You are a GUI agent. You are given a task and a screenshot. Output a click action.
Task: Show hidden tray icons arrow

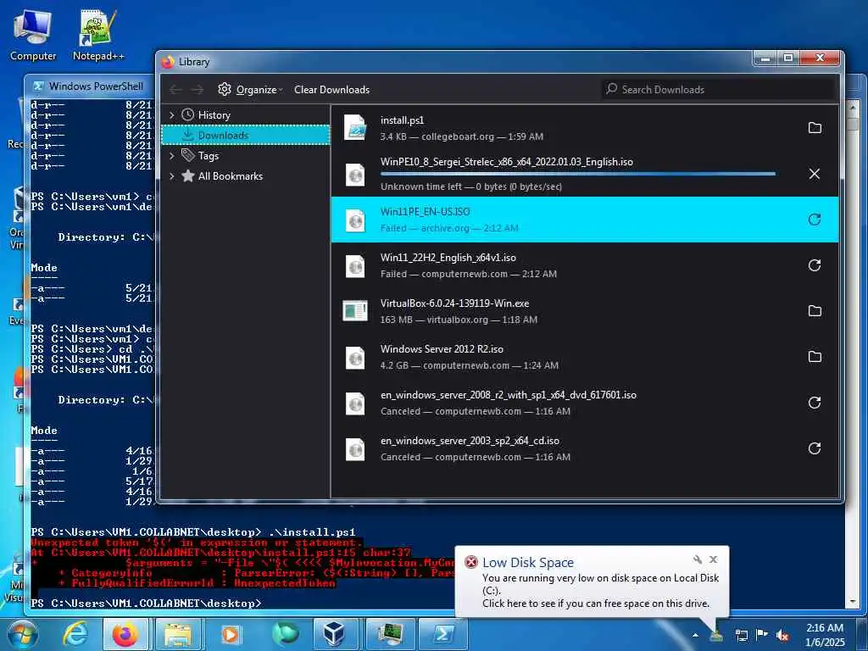tap(695, 636)
